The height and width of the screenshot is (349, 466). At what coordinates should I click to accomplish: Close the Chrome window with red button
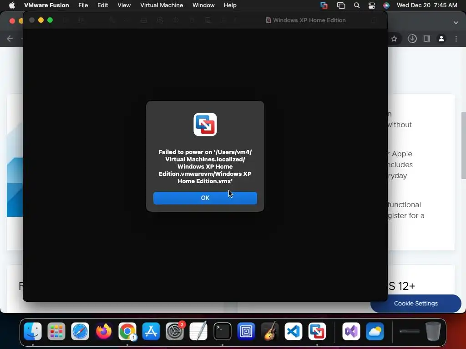[12, 21]
